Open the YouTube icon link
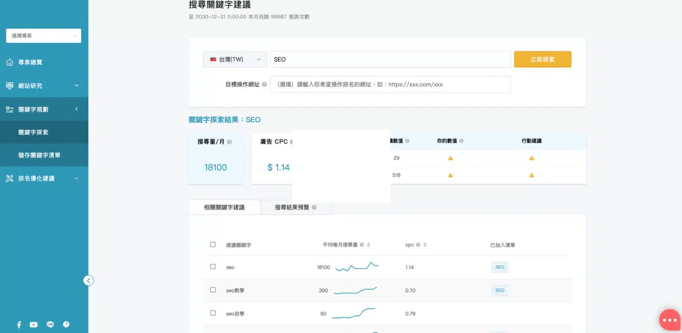This screenshot has width=682, height=333. click(34, 325)
